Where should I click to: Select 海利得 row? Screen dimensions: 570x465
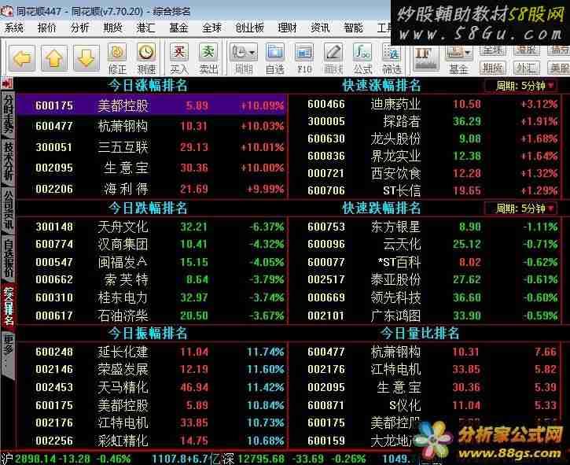pos(152,189)
